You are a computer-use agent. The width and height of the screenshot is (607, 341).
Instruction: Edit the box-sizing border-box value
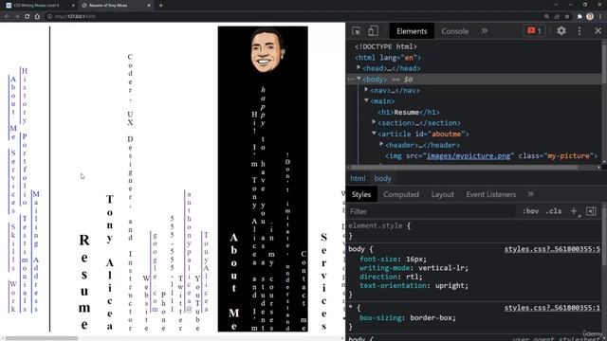pyautogui.click(x=432, y=318)
